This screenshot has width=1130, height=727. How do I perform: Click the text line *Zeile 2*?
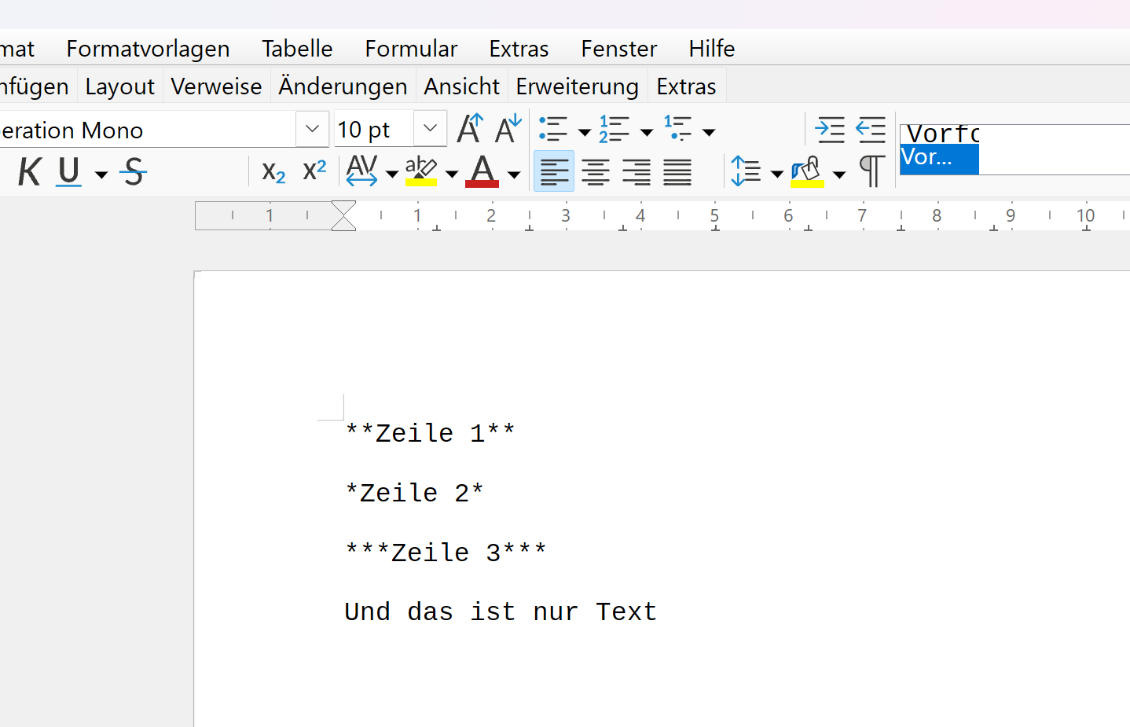[414, 493]
